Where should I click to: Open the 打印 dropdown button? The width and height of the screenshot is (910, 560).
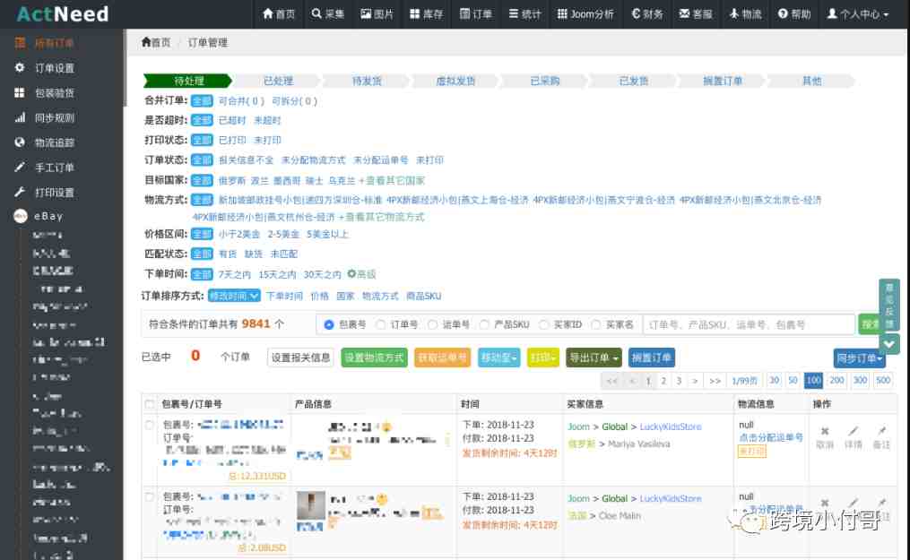pos(542,358)
